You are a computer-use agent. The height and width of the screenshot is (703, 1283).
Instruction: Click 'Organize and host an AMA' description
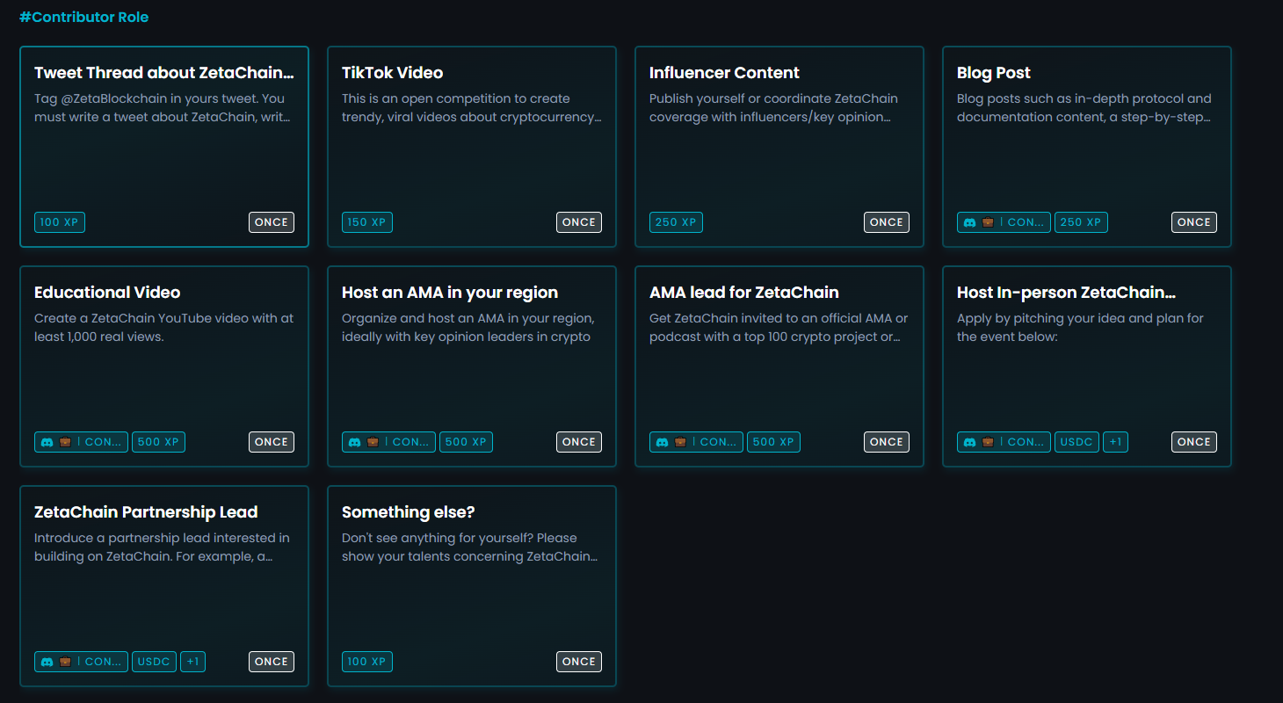[x=468, y=328]
